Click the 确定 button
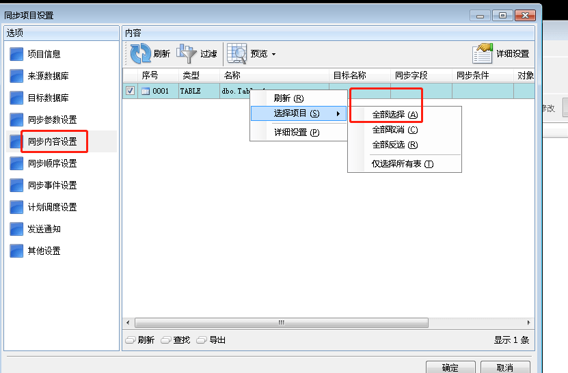568x373 pixels. (450, 368)
